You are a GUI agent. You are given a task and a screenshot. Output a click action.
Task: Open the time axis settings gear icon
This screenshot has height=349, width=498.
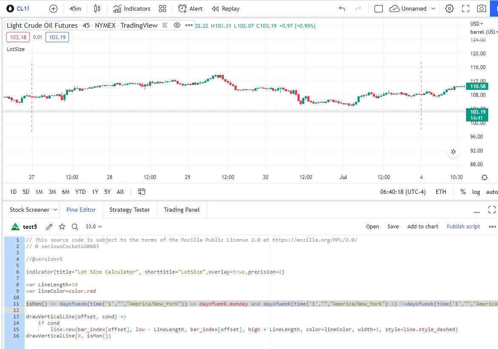(x=484, y=177)
